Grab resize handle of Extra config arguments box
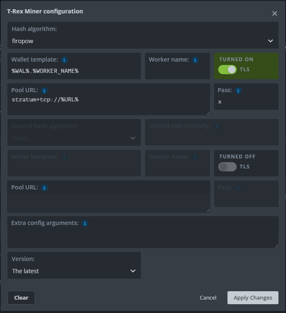Screen dimensions: 286x313 coord(276,246)
